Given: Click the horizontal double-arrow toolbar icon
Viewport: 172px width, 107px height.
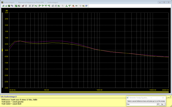Looking at the screenshot, I should [x=76, y=6].
